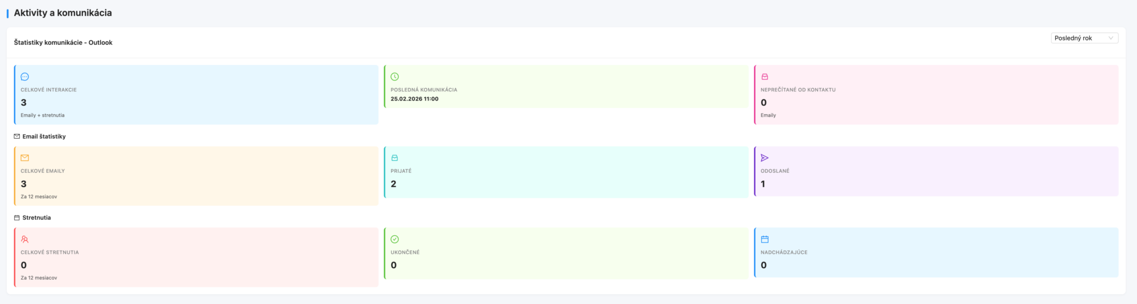The image size is (1137, 304).
Task: Click the inbox icon in Neprečítané od kontaktu
Action: pyautogui.click(x=765, y=77)
